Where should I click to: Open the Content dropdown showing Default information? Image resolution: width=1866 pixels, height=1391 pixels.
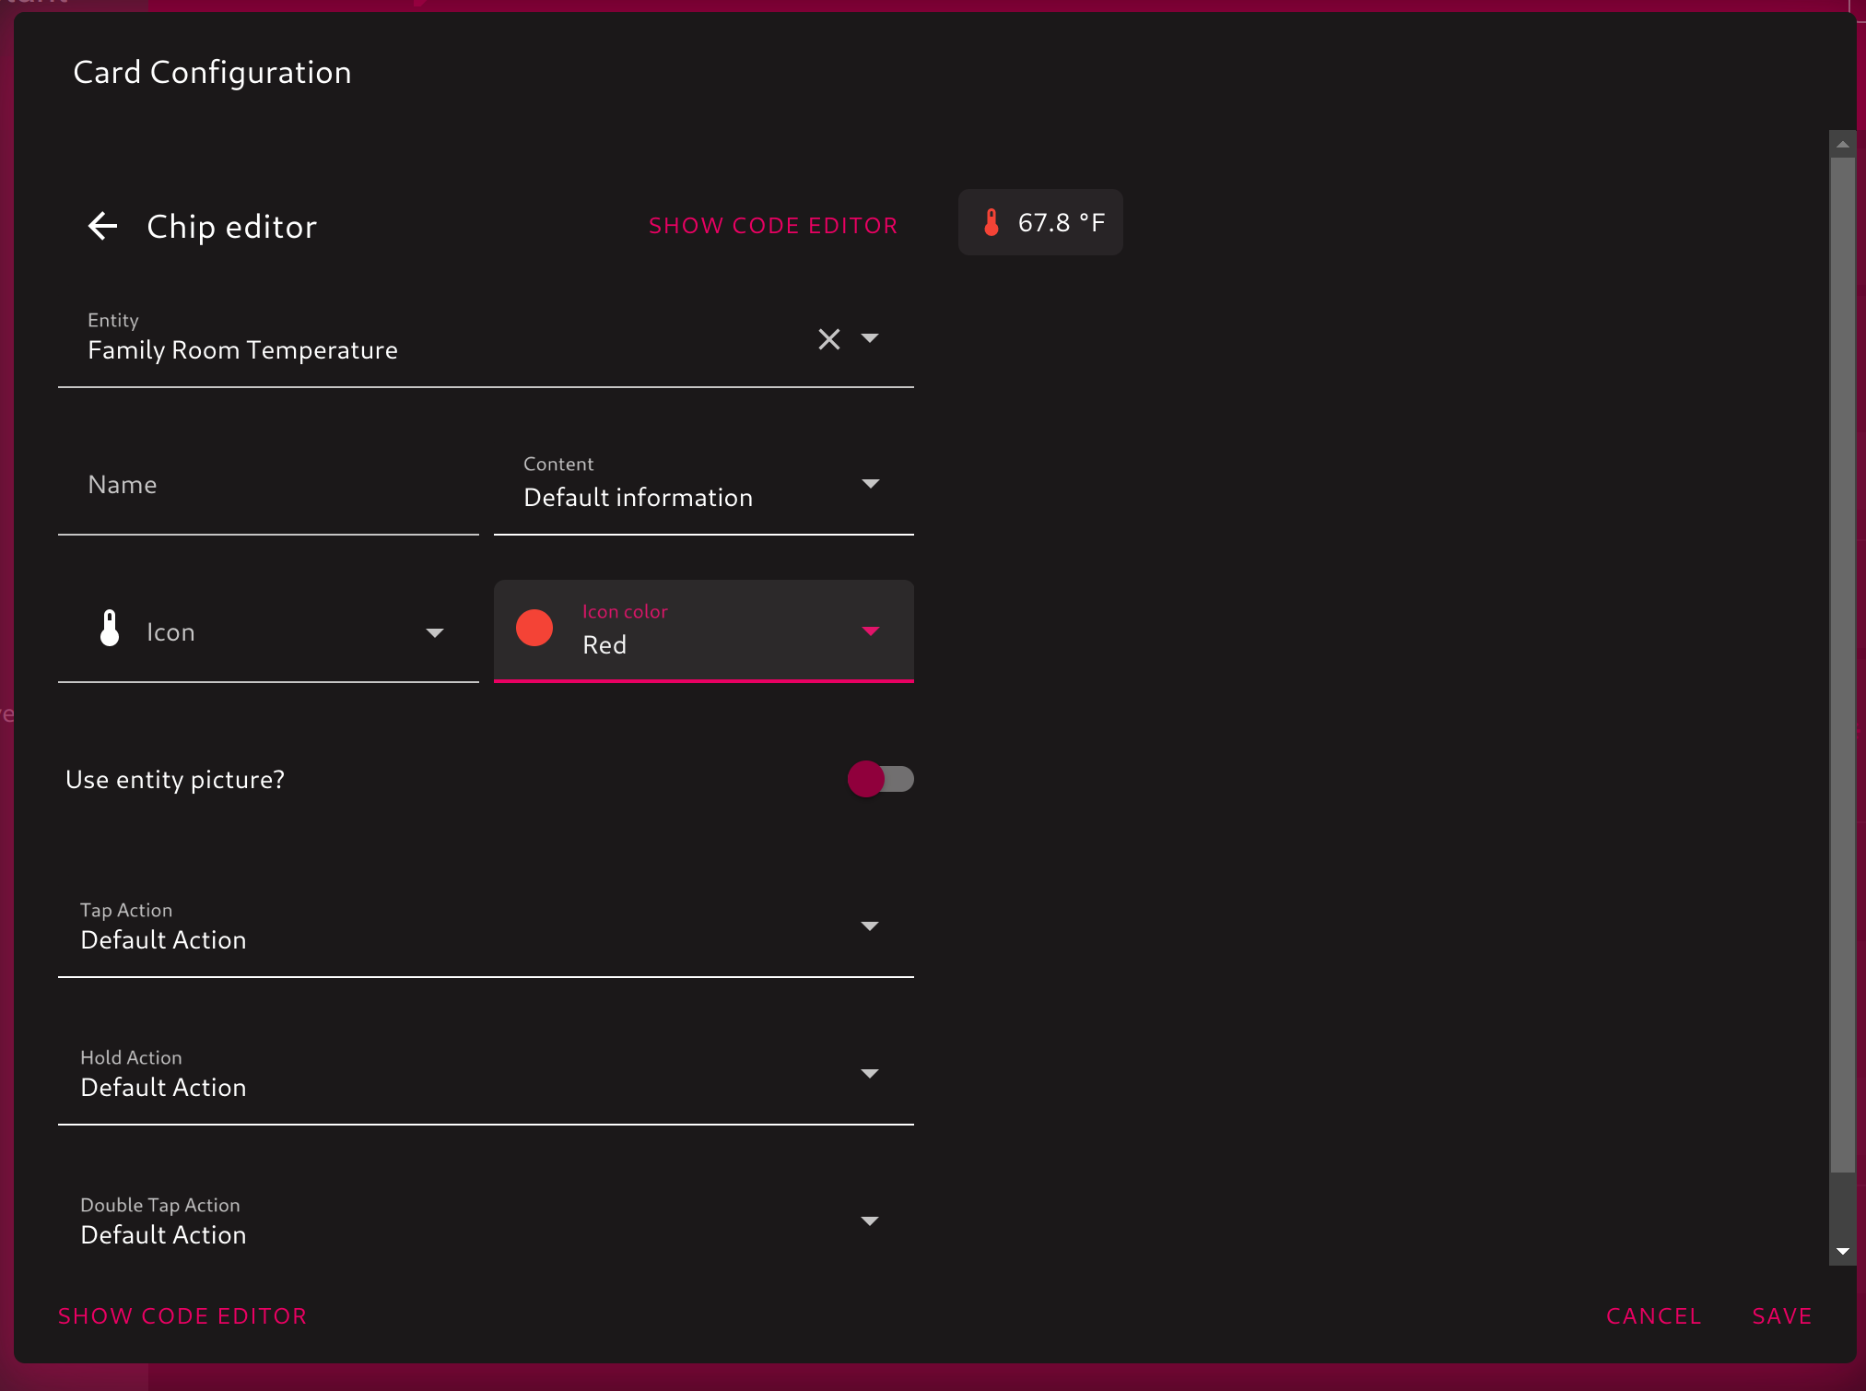pos(870,484)
